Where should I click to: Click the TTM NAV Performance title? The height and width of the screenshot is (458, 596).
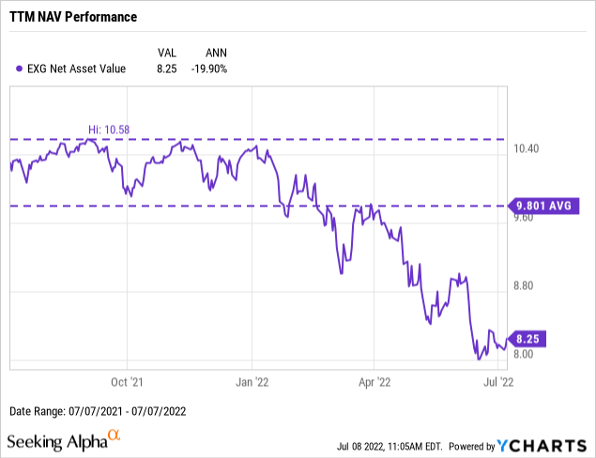(73, 17)
